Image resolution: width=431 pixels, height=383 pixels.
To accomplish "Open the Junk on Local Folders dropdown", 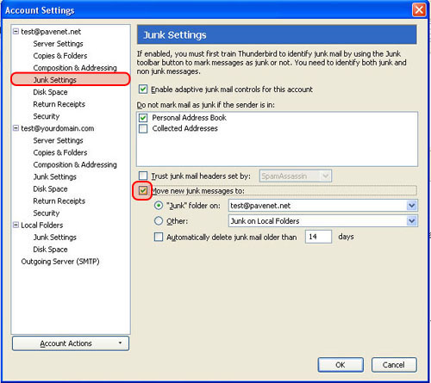I will point(323,221).
